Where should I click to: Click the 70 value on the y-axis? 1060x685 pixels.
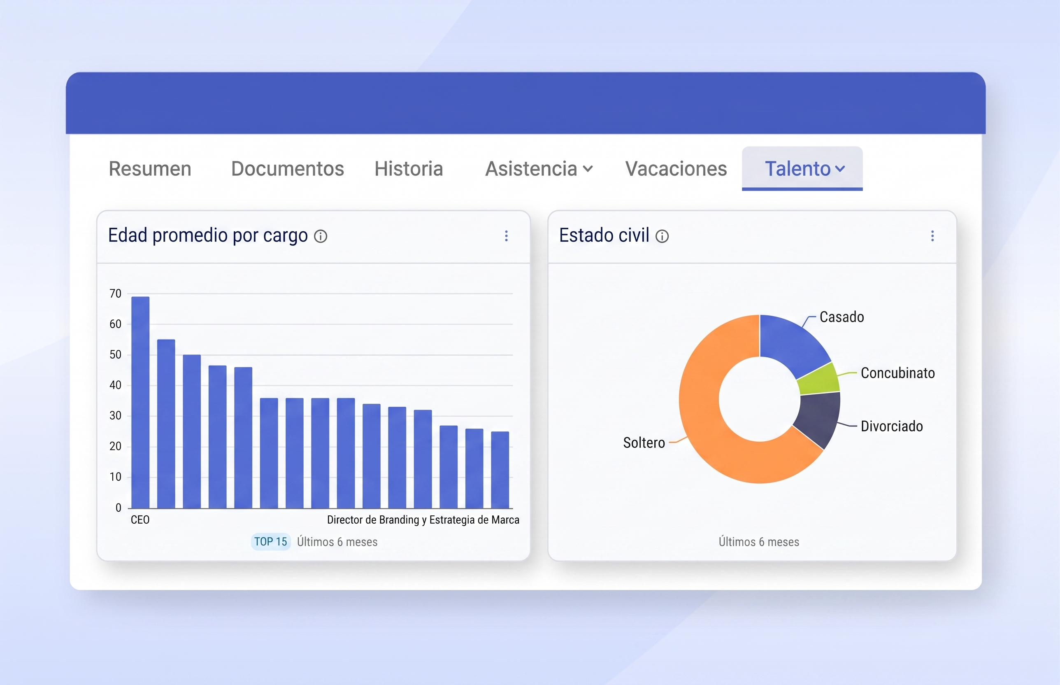pos(115,294)
